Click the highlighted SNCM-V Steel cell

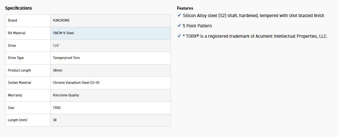point(63,33)
